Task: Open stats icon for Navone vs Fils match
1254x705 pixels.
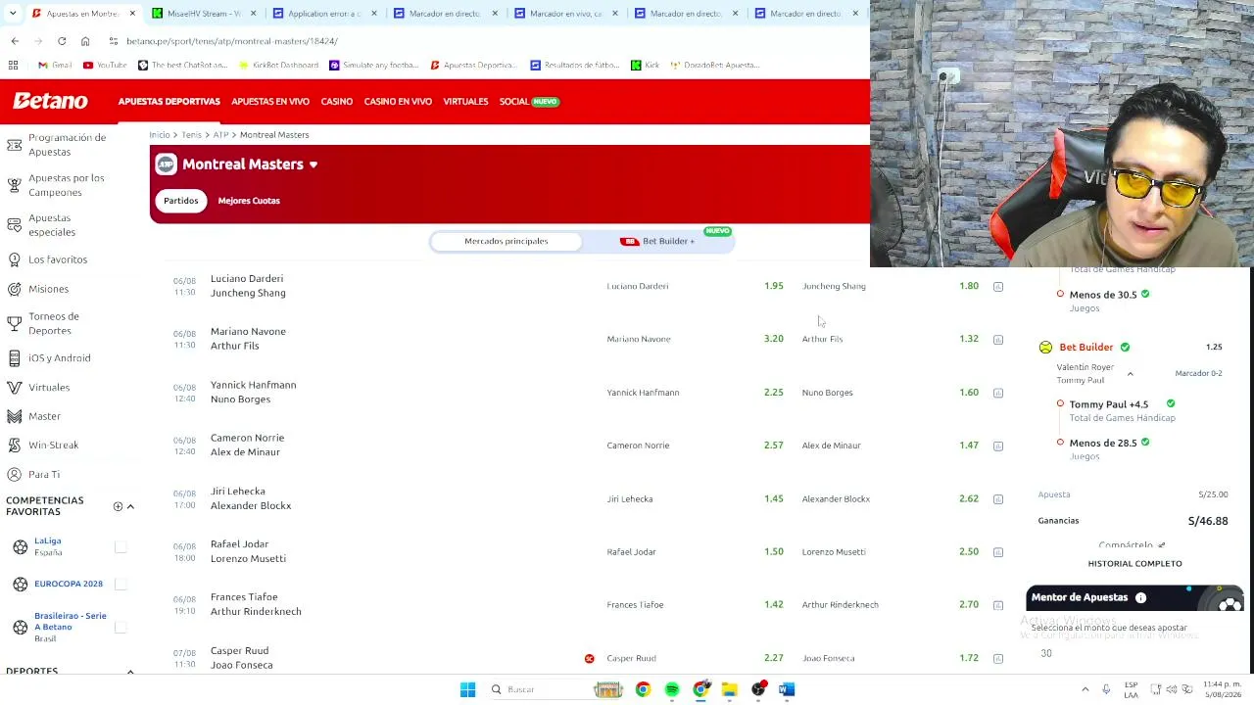Action: [x=998, y=340]
